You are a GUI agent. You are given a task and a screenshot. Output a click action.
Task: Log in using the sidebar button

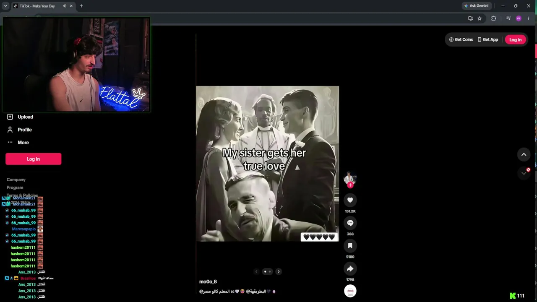pos(34,159)
